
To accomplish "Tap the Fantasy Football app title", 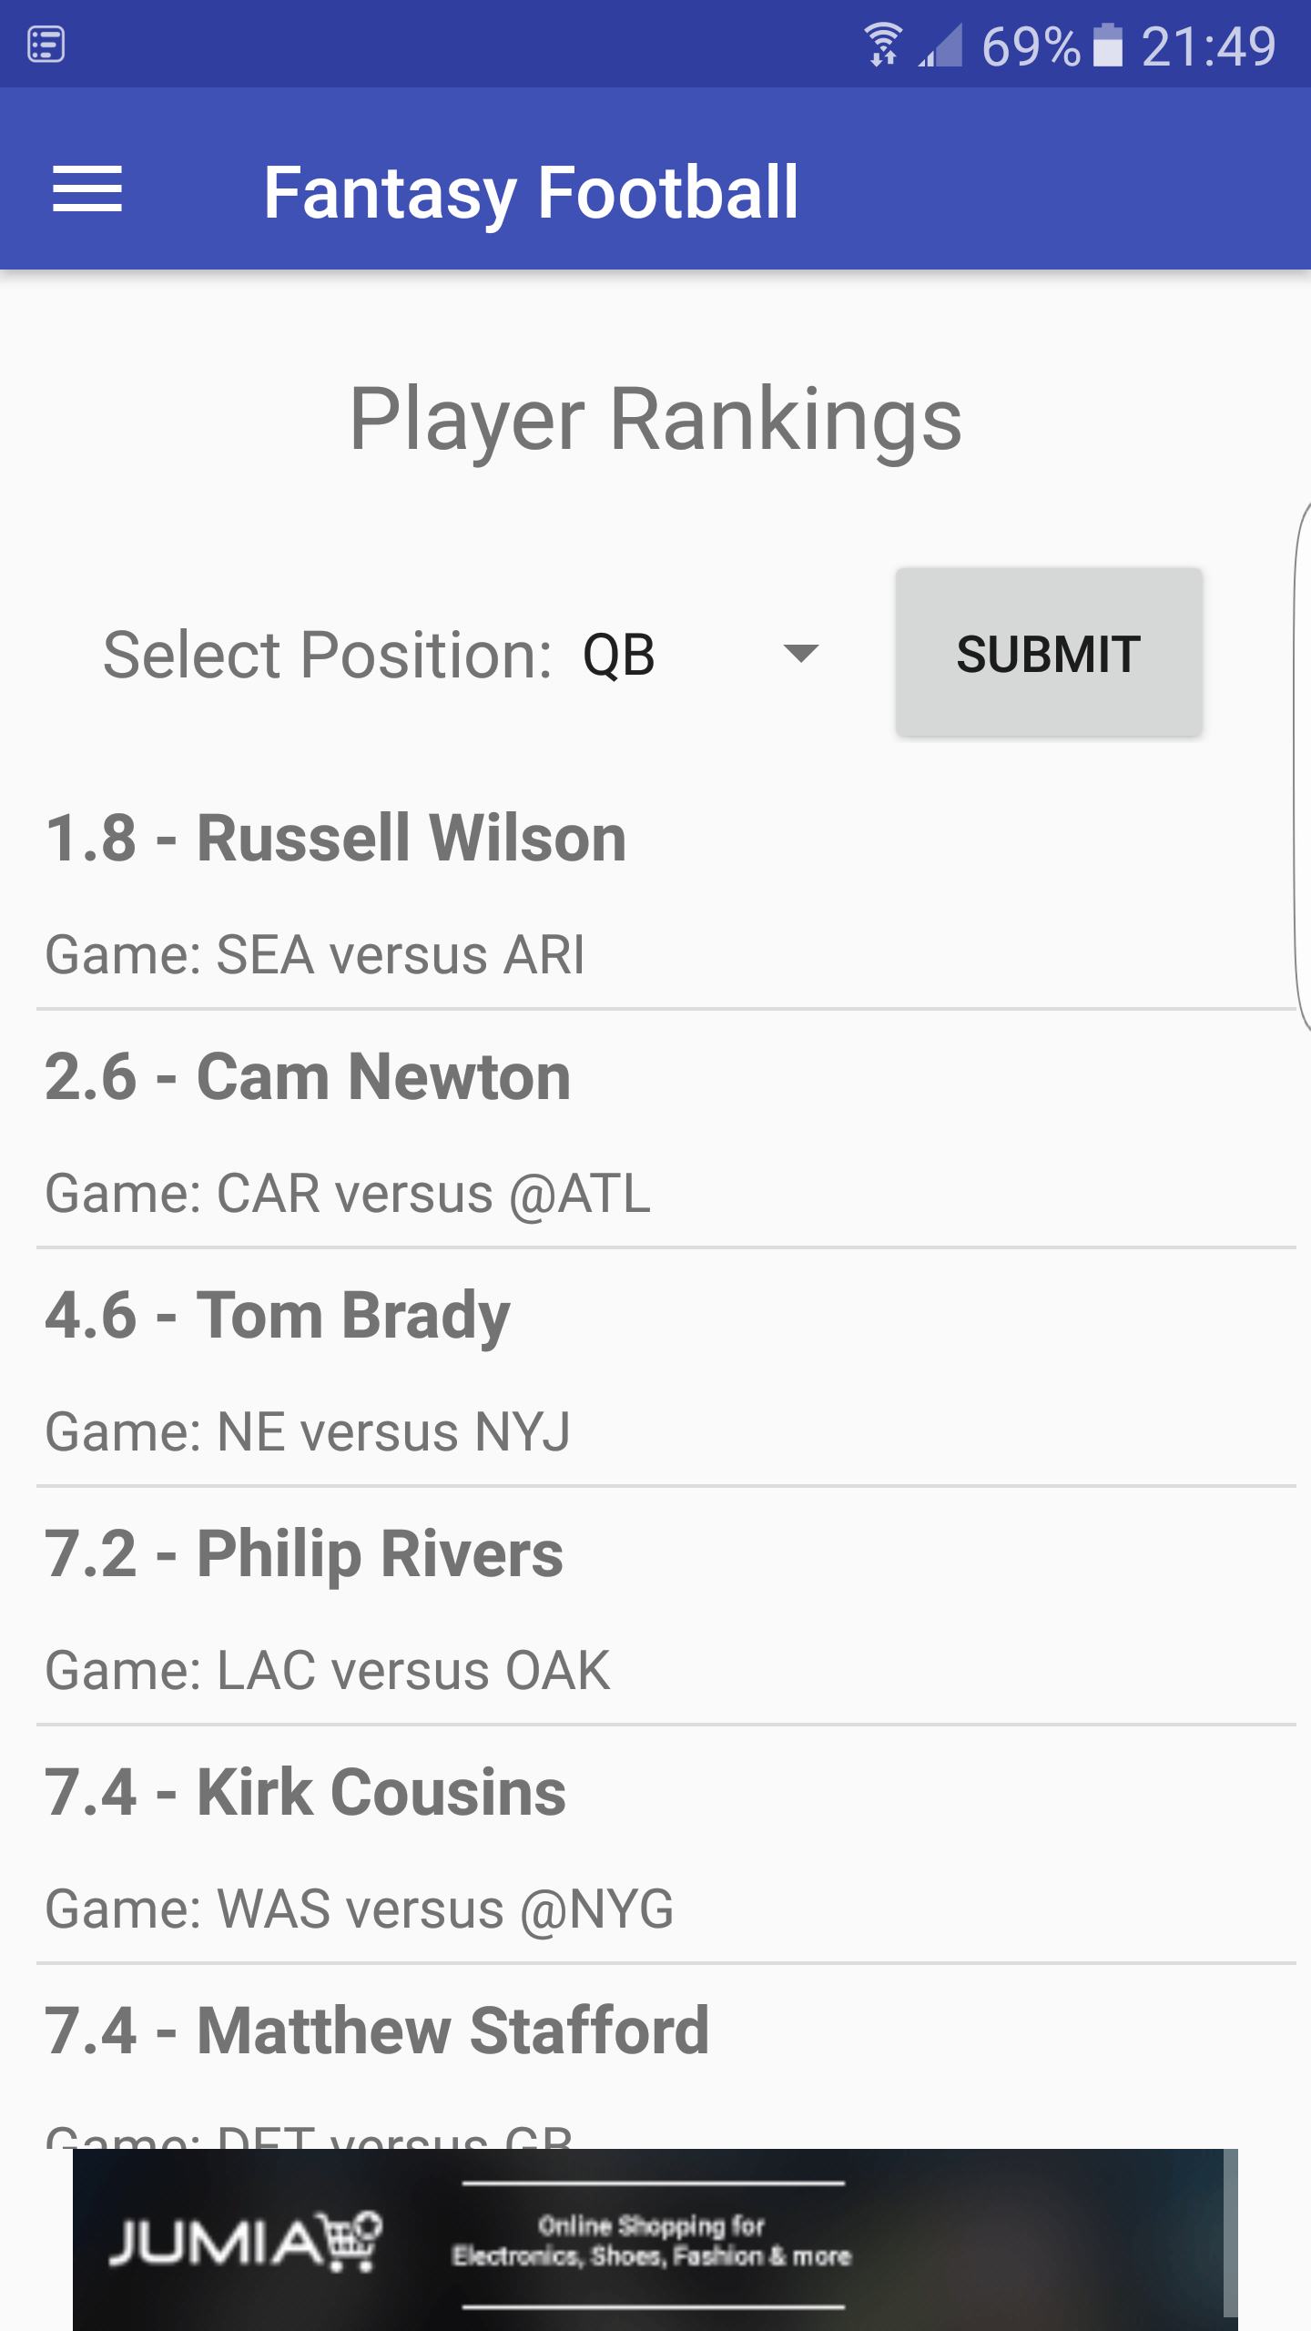I will coord(531,193).
